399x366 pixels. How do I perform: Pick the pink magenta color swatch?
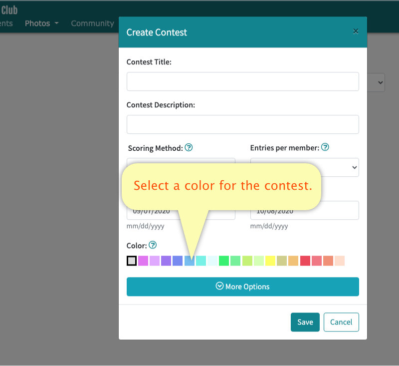(x=143, y=261)
